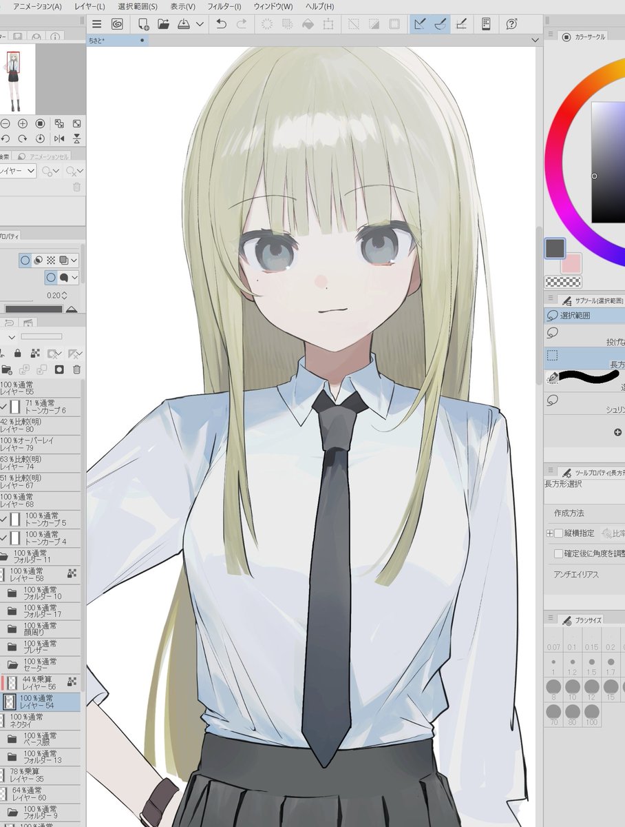The height and width of the screenshot is (827, 625).
Task: Open the companion mode smartphone icon
Action: [x=485, y=23]
